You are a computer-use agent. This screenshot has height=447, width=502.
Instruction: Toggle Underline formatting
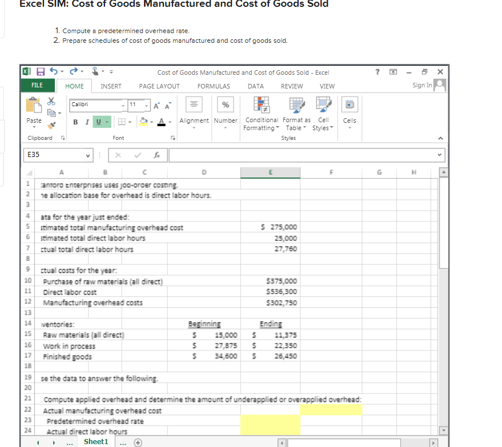click(99, 122)
